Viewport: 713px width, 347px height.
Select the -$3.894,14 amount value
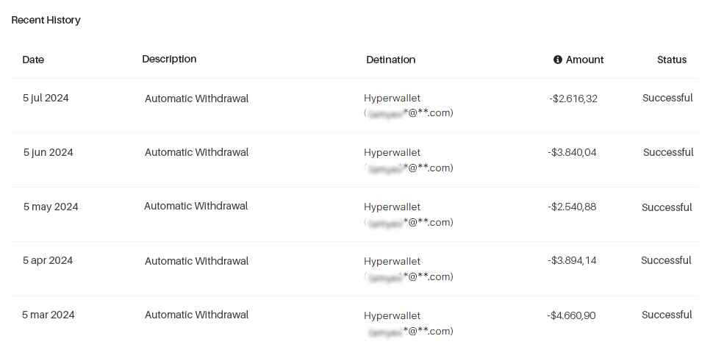point(572,260)
